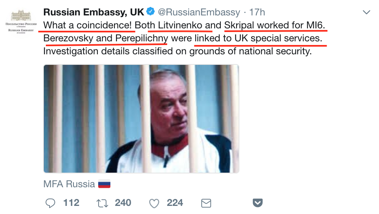This screenshot has width=379, height=214.
Task: Click the @RussianEmbassy handle
Action: 199,13
